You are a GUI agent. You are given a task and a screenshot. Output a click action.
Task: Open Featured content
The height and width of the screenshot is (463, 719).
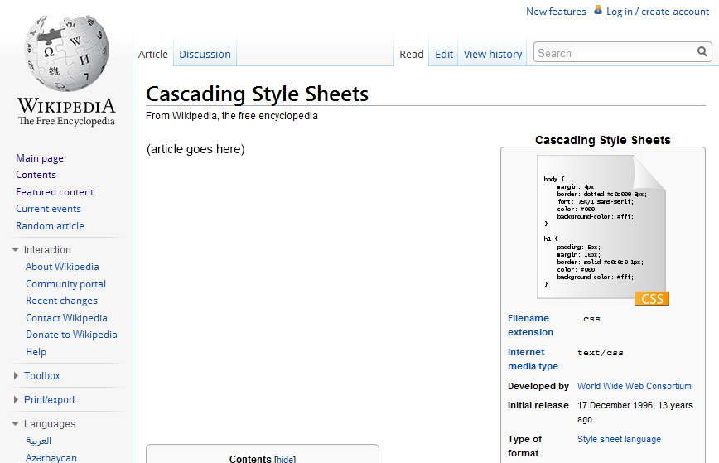point(55,192)
